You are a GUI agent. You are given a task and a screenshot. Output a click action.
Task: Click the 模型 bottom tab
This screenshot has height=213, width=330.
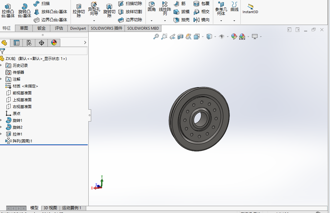(34, 208)
